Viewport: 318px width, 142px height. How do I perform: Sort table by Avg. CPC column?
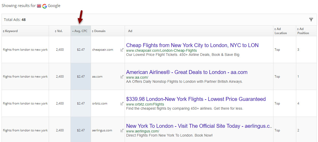point(81,31)
